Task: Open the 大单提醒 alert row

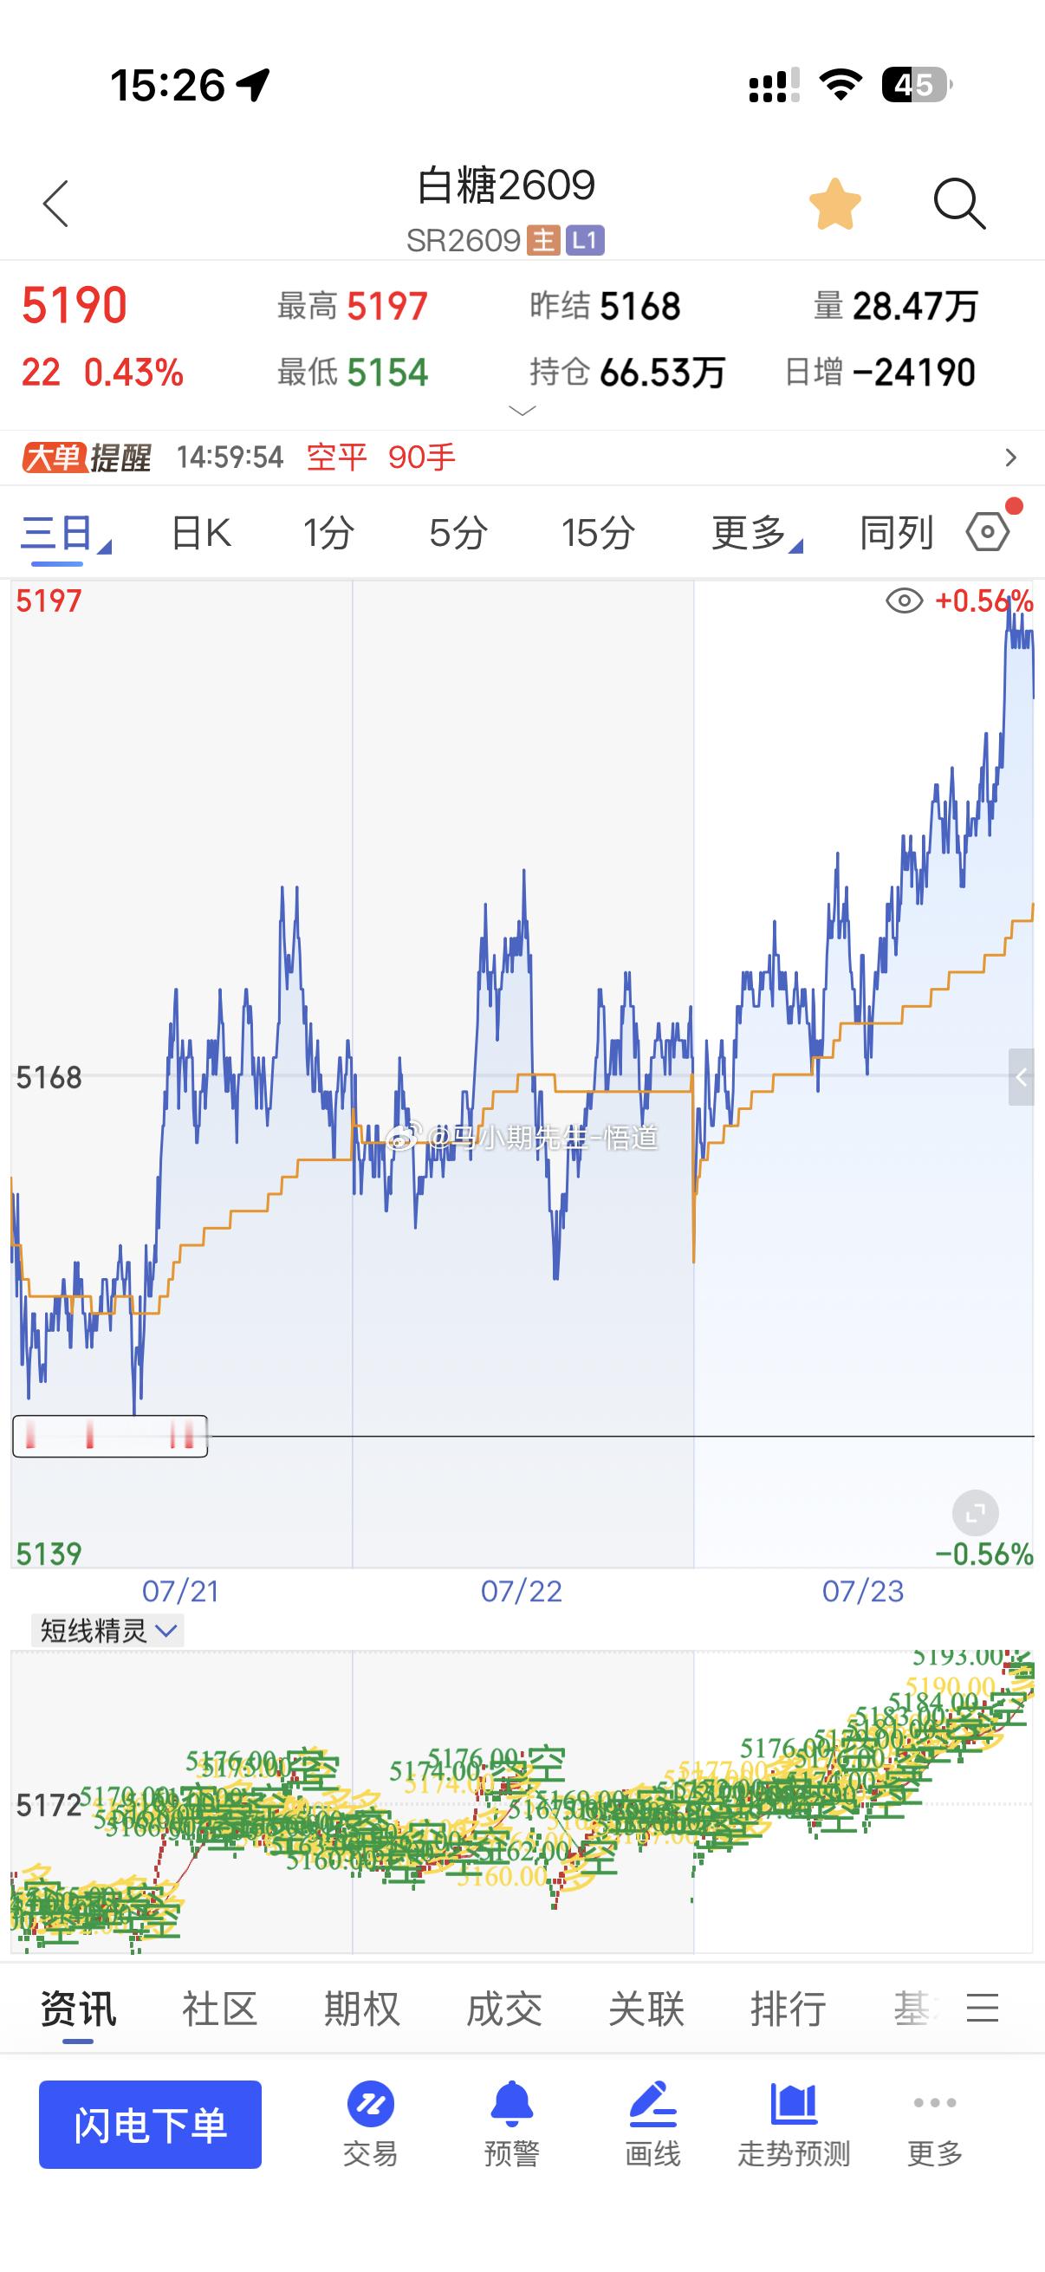Action: tap(522, 458)
